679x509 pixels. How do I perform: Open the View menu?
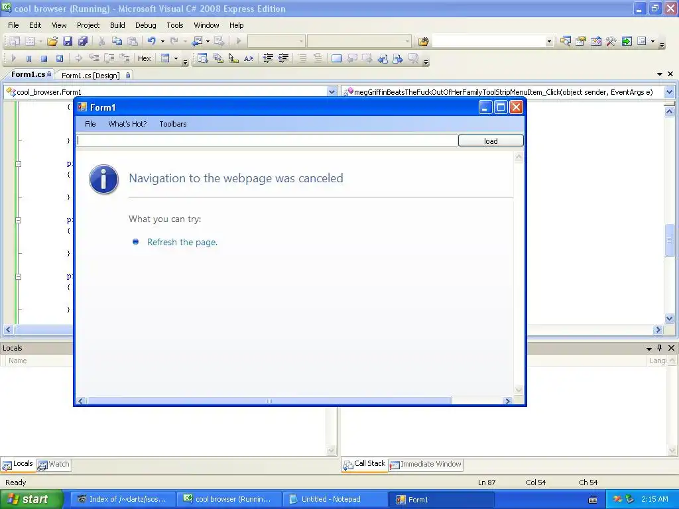59,25
